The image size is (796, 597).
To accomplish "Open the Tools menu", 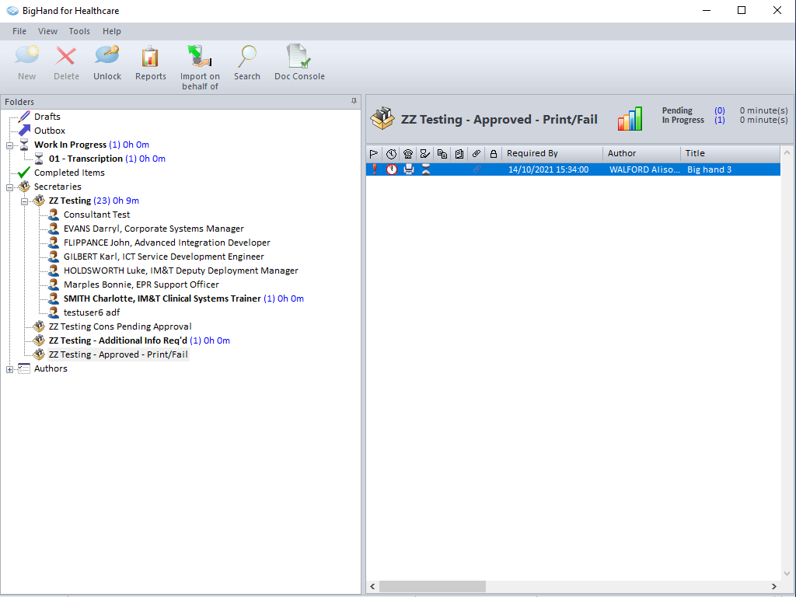I will pos(79,31).
